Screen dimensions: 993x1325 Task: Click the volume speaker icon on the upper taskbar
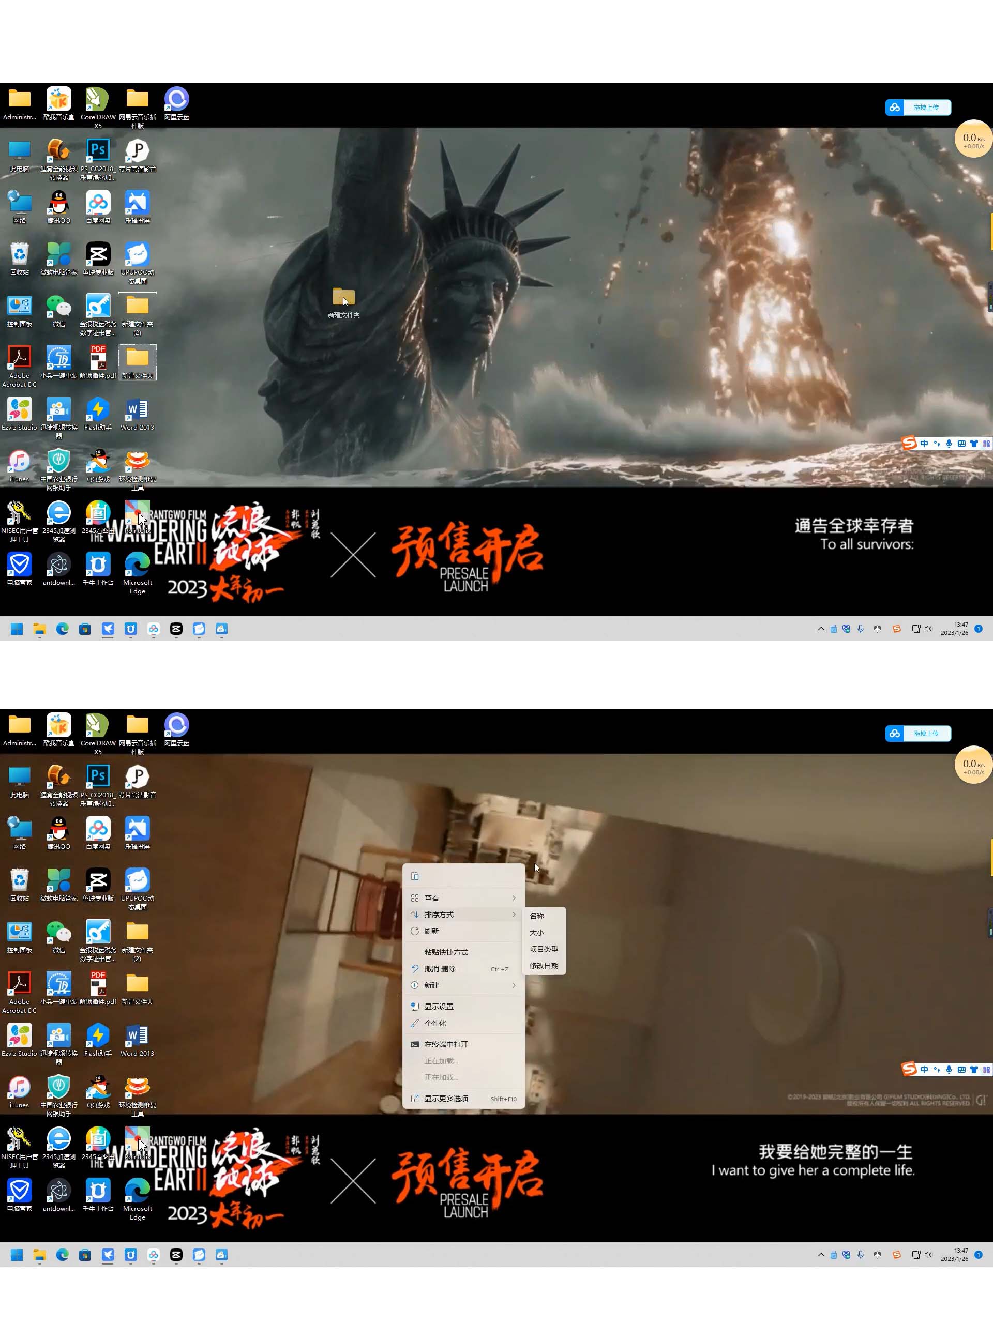click(x=928, y=628)
